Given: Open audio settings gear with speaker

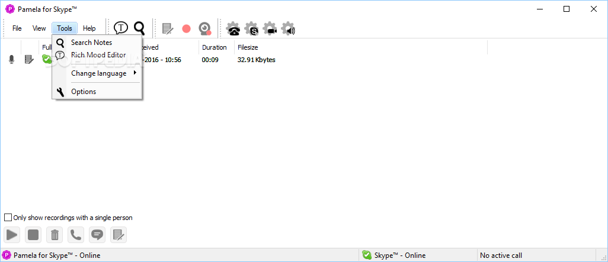Looking at the screenshot, I should 288,28.
